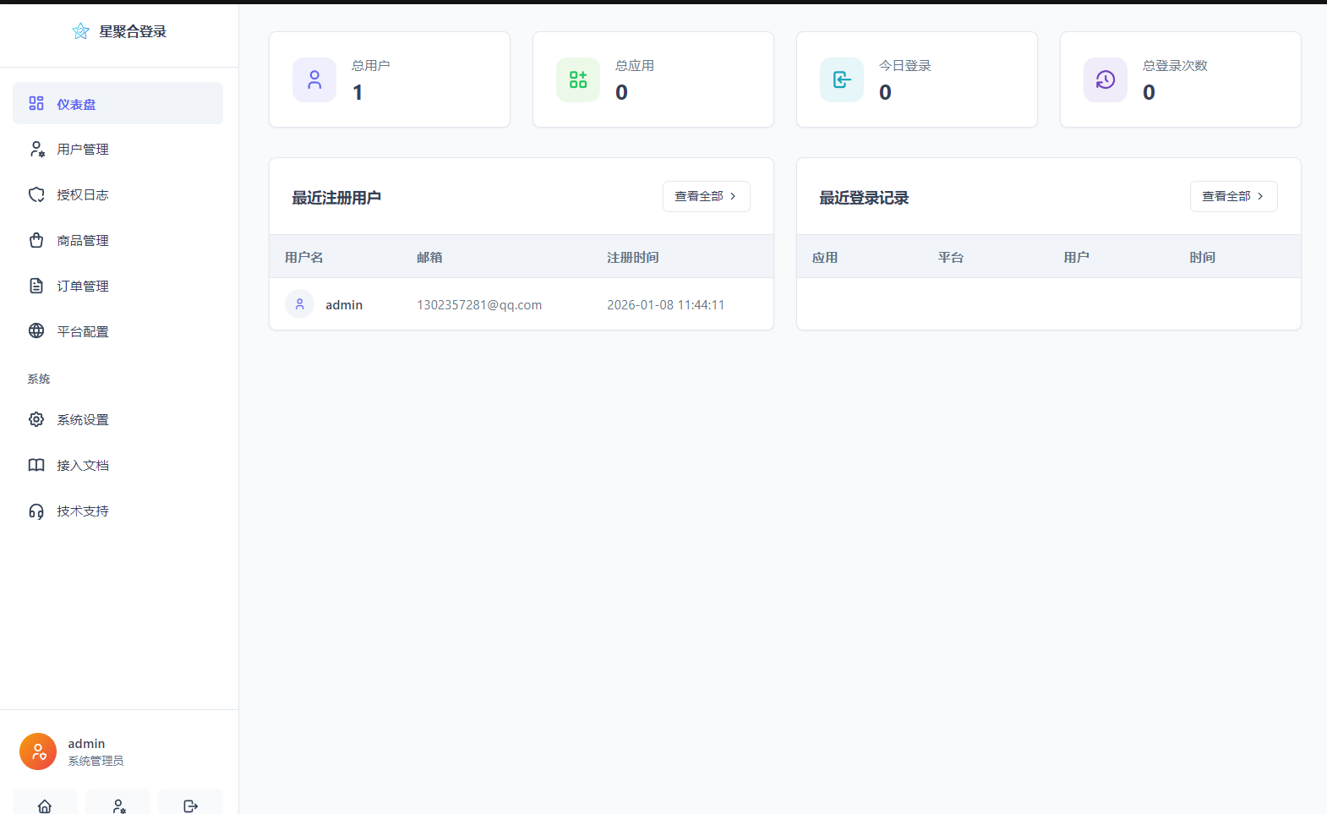Viewport: 1327px width, 814px height.
Task: Click the star logo beside 星聚合登录
Action: tap(80, 31)
